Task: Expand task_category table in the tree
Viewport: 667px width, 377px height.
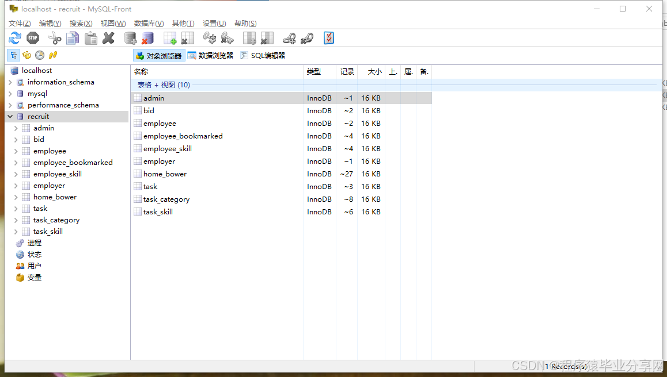Action: 16,220
